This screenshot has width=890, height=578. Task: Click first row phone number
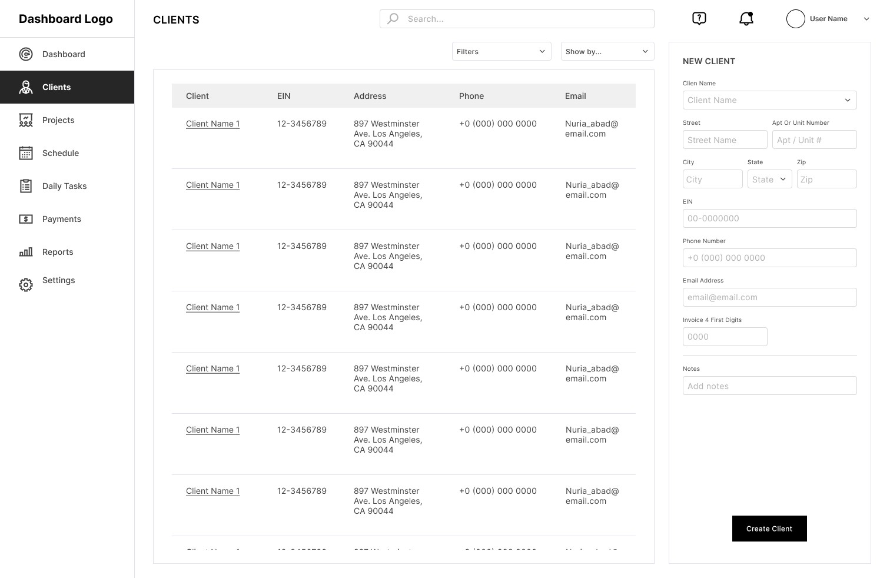tap(498, 124)
